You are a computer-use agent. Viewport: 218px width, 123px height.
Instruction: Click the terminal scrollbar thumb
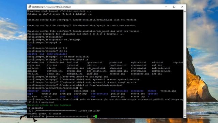click(185, 112)
